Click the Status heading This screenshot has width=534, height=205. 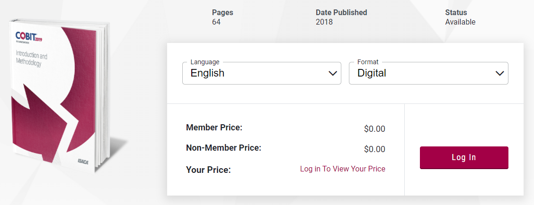click(456, 13)
